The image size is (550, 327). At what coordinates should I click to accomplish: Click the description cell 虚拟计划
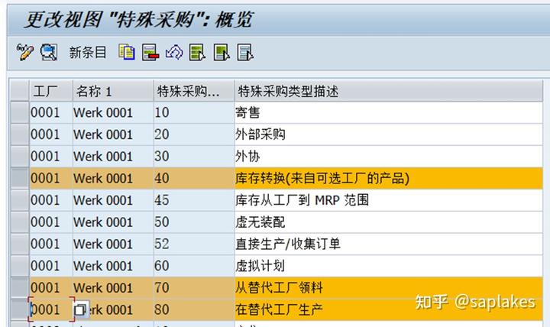click(389, 266)
